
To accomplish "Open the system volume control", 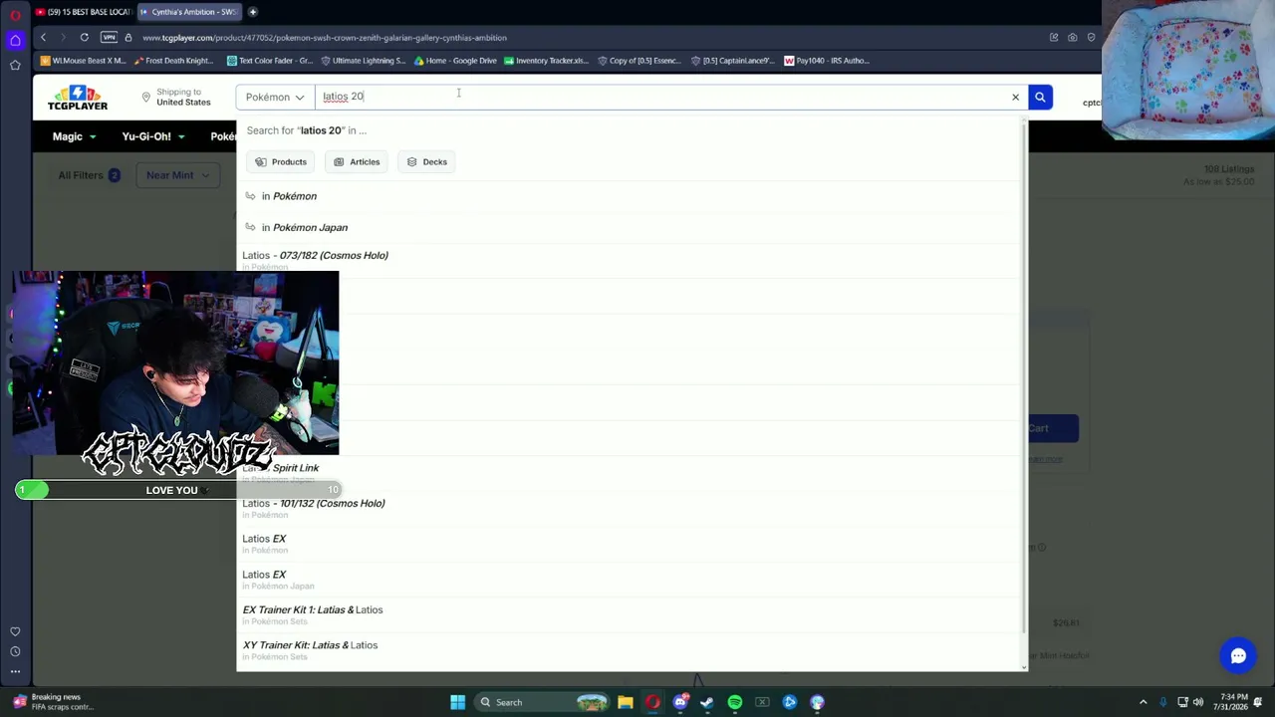I will 1198,702.
